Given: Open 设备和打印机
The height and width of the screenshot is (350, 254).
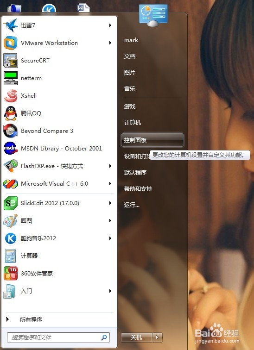Looking at the screenshot, I should [x=137, y=156].
